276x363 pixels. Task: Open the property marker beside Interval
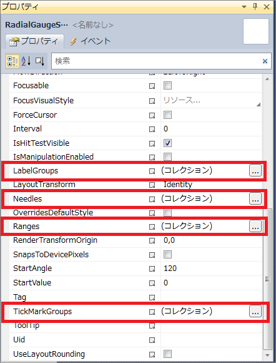(152, 129)
